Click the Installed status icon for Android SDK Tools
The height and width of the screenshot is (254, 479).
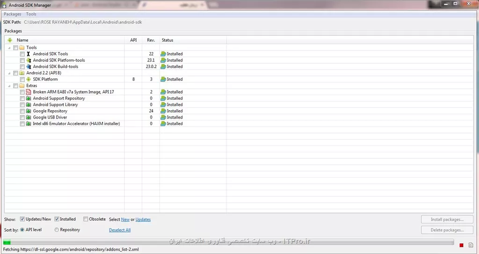(163, 54)
